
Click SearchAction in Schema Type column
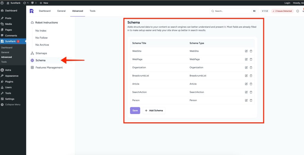[x=197, y=92]
